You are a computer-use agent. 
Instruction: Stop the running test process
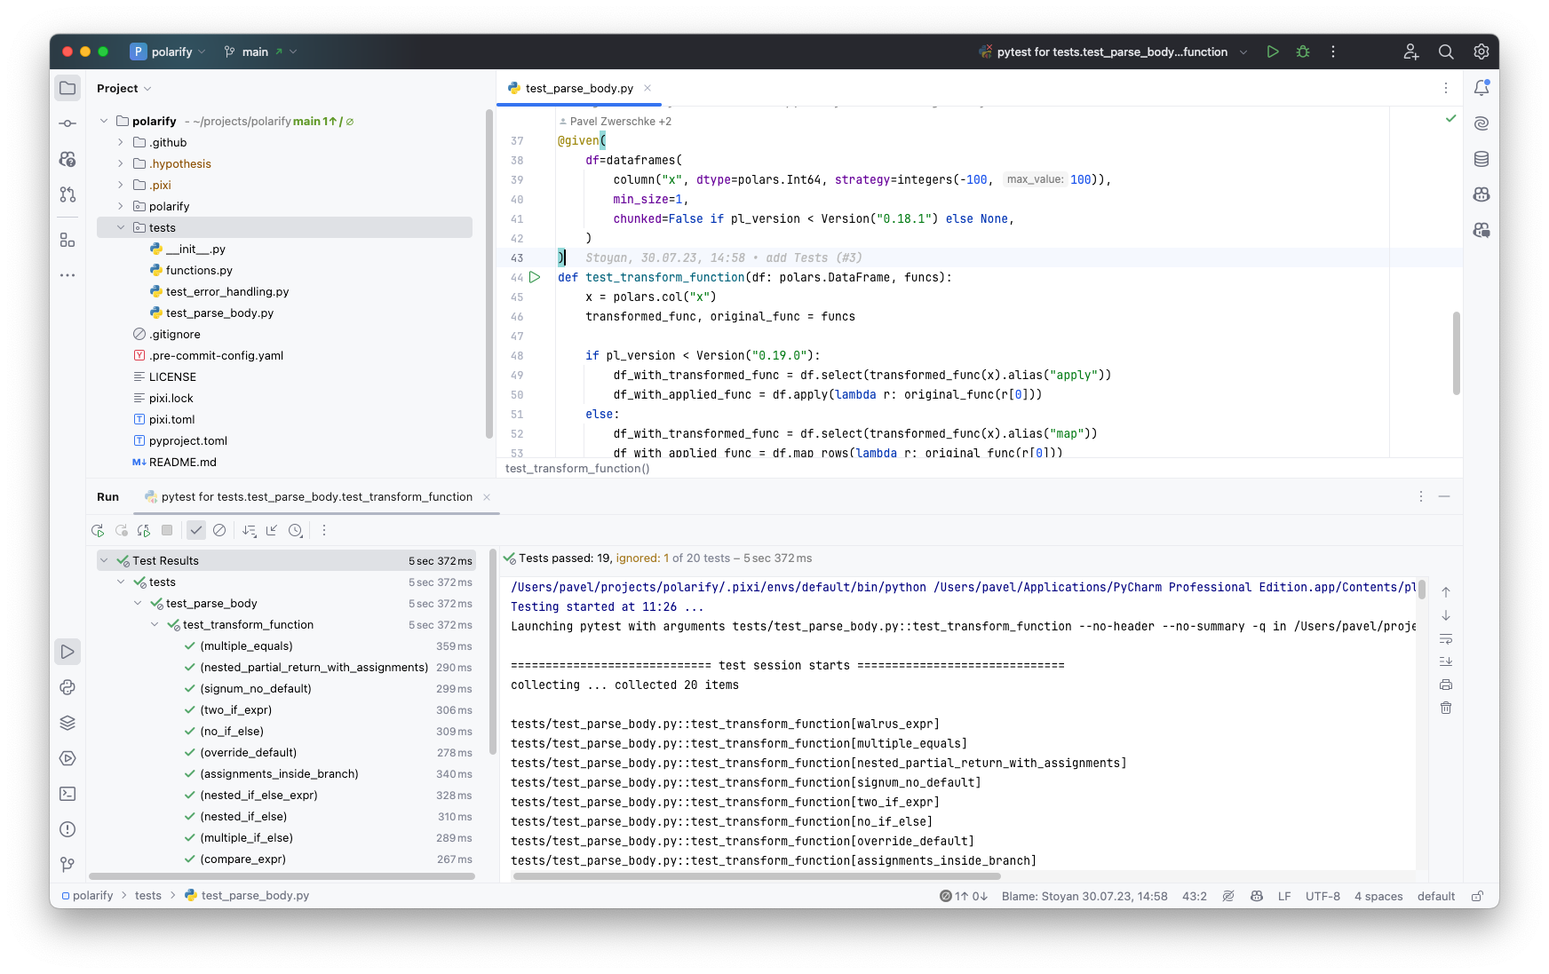click(x=167, y=530)
